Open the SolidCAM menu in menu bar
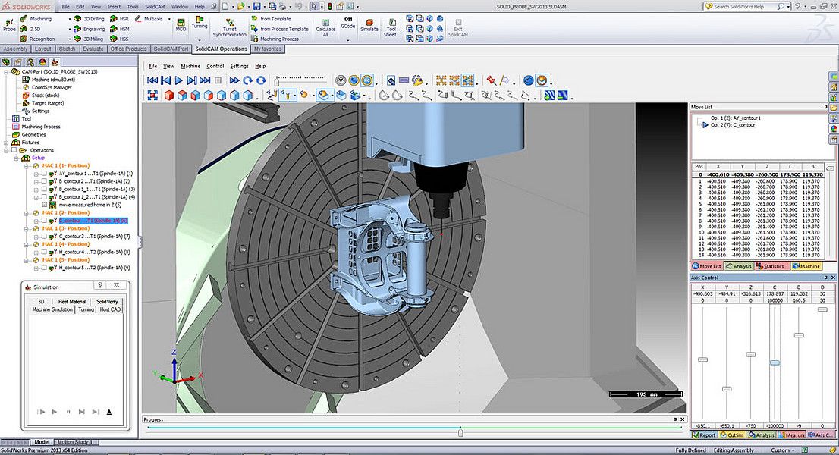 [x=155, y=6]
